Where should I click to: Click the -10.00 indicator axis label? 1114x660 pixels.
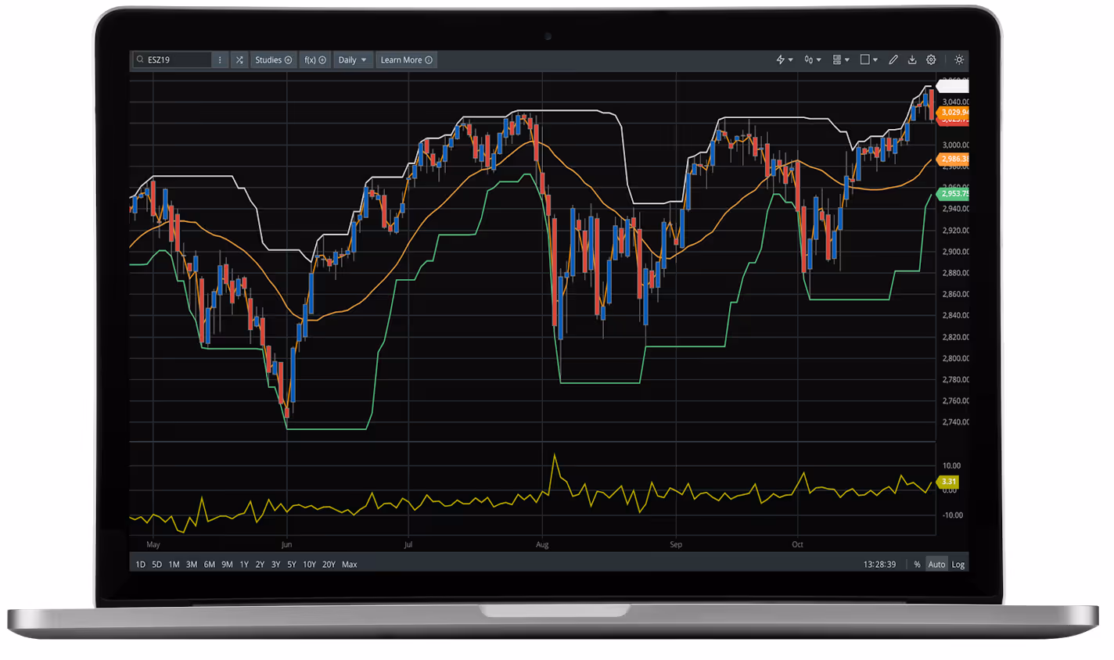(952, 515)
